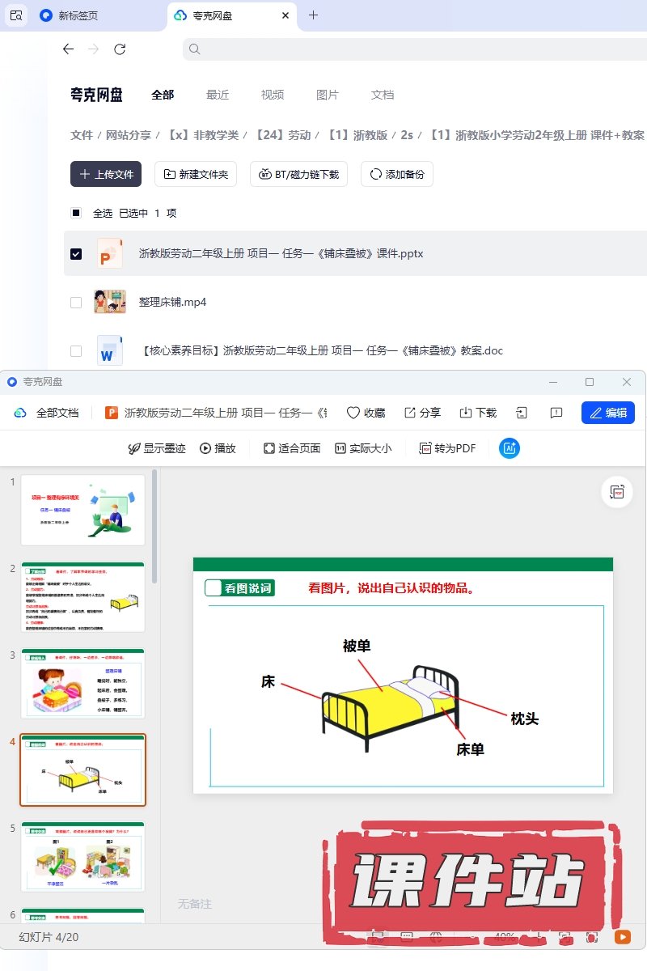Click the blue AI assistant icon

510,448
